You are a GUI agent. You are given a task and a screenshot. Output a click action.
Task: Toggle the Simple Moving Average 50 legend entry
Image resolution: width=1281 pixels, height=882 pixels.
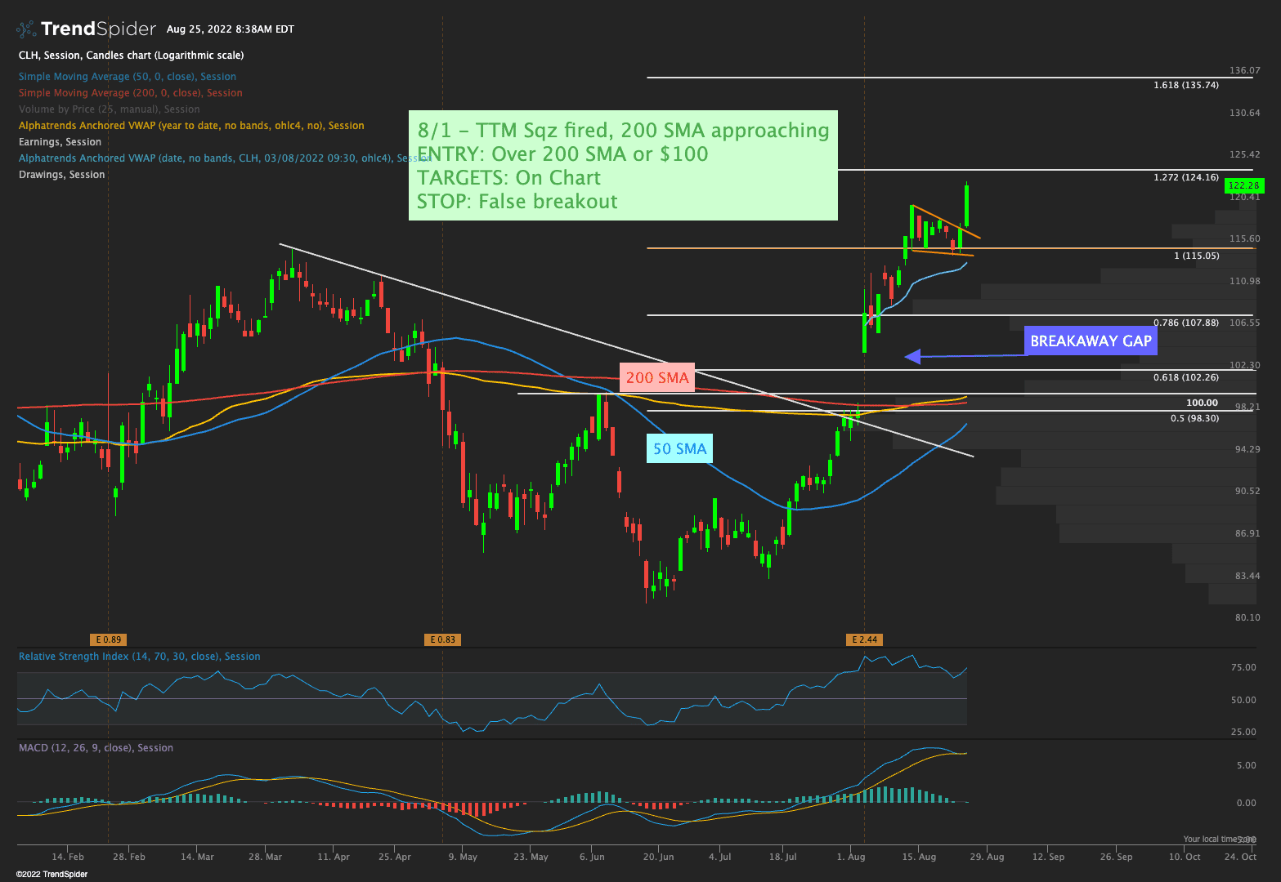coord(127,77)
